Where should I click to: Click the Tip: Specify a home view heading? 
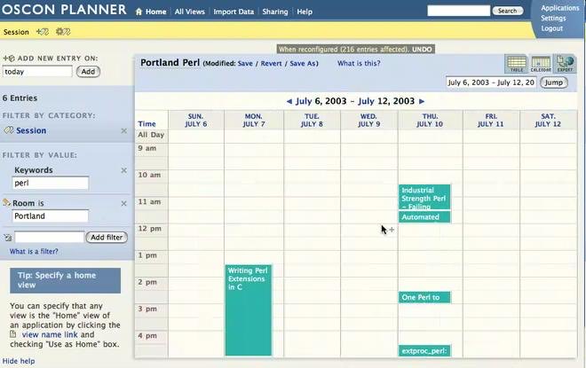click(x=65, y=280)
